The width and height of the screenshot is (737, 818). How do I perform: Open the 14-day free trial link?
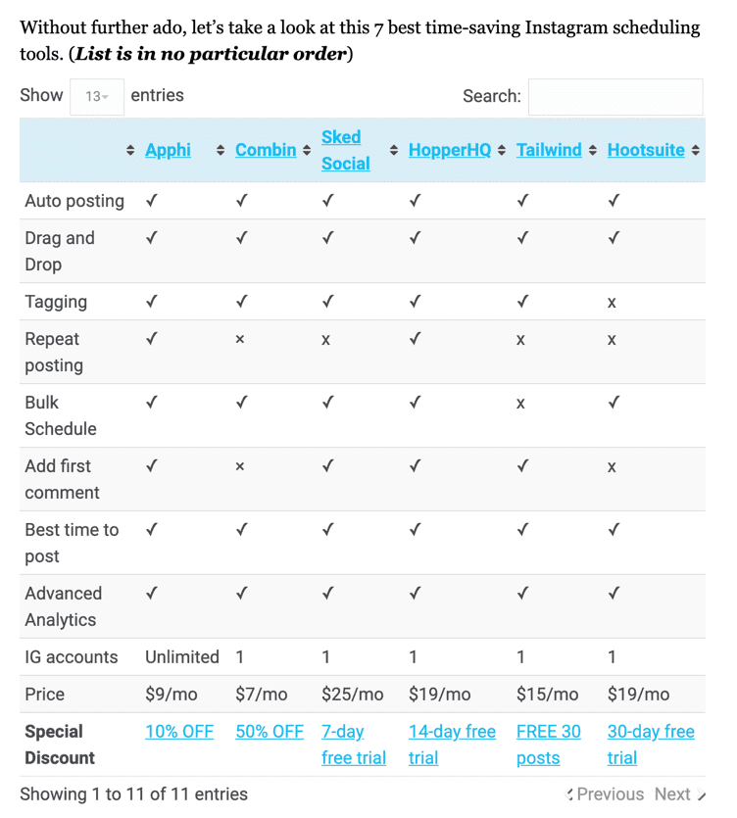tap(452, 745)
